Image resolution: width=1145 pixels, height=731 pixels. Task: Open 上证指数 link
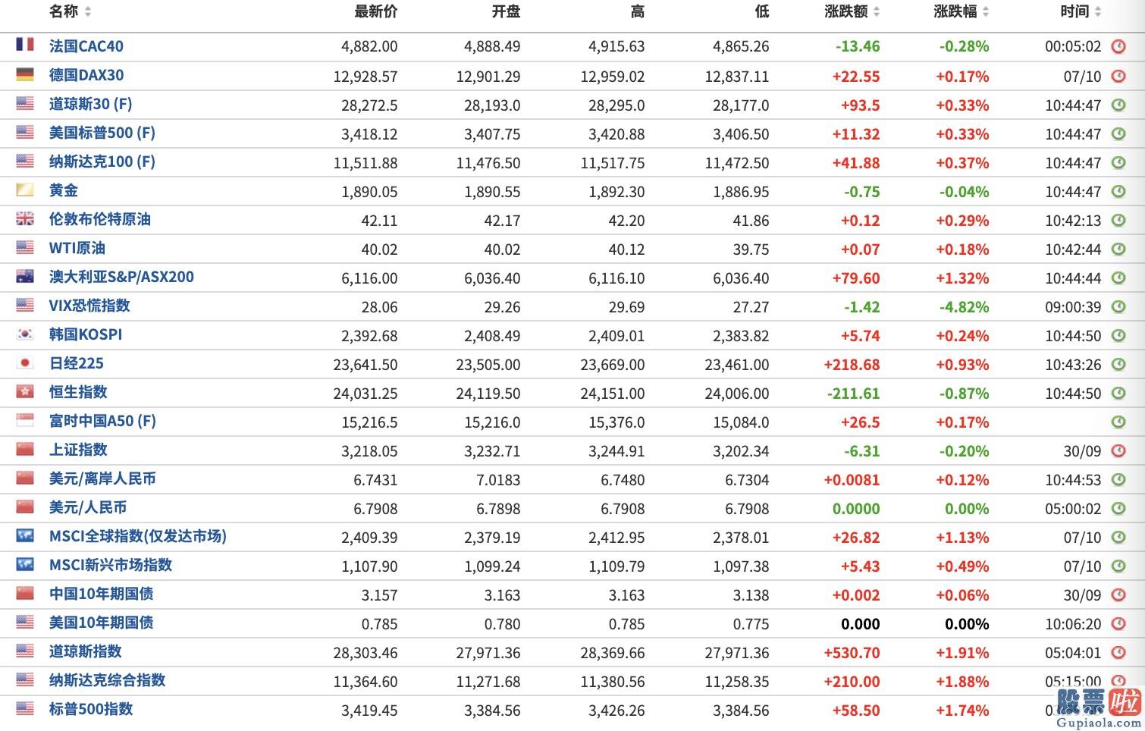click(78, 450)
